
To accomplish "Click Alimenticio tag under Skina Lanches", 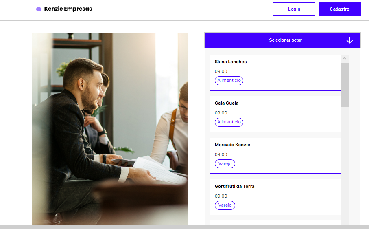I will pyautogui.click(x=229, y=81).
